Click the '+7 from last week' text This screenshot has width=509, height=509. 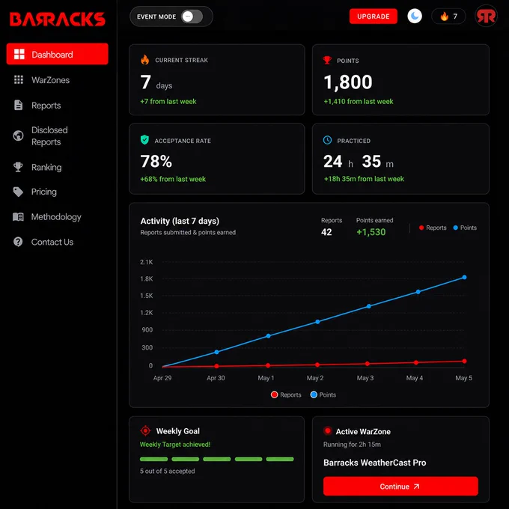[168, 101]
